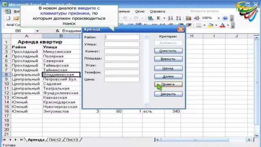
Task: Click the Insert Function fx icon
Action: pyautogui.click(x=58, y=31)
